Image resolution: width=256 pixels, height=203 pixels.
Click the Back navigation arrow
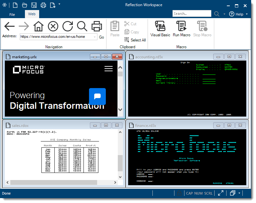(x=9, y=26)
